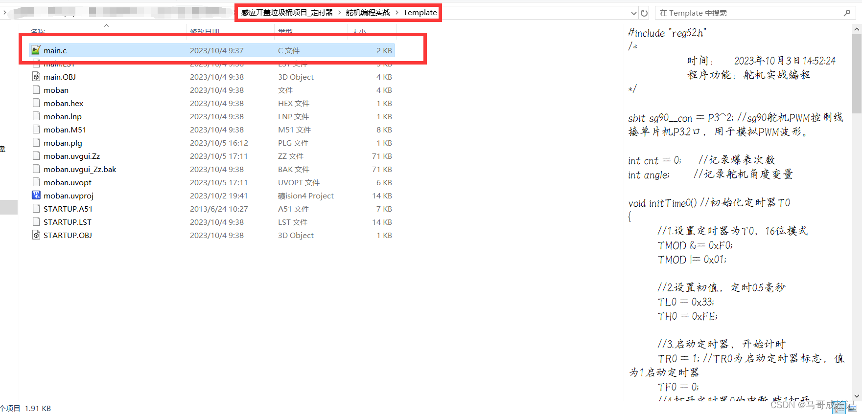Click the moban.plg file icon
The image size is (862, 414).
tap(36, 142)
